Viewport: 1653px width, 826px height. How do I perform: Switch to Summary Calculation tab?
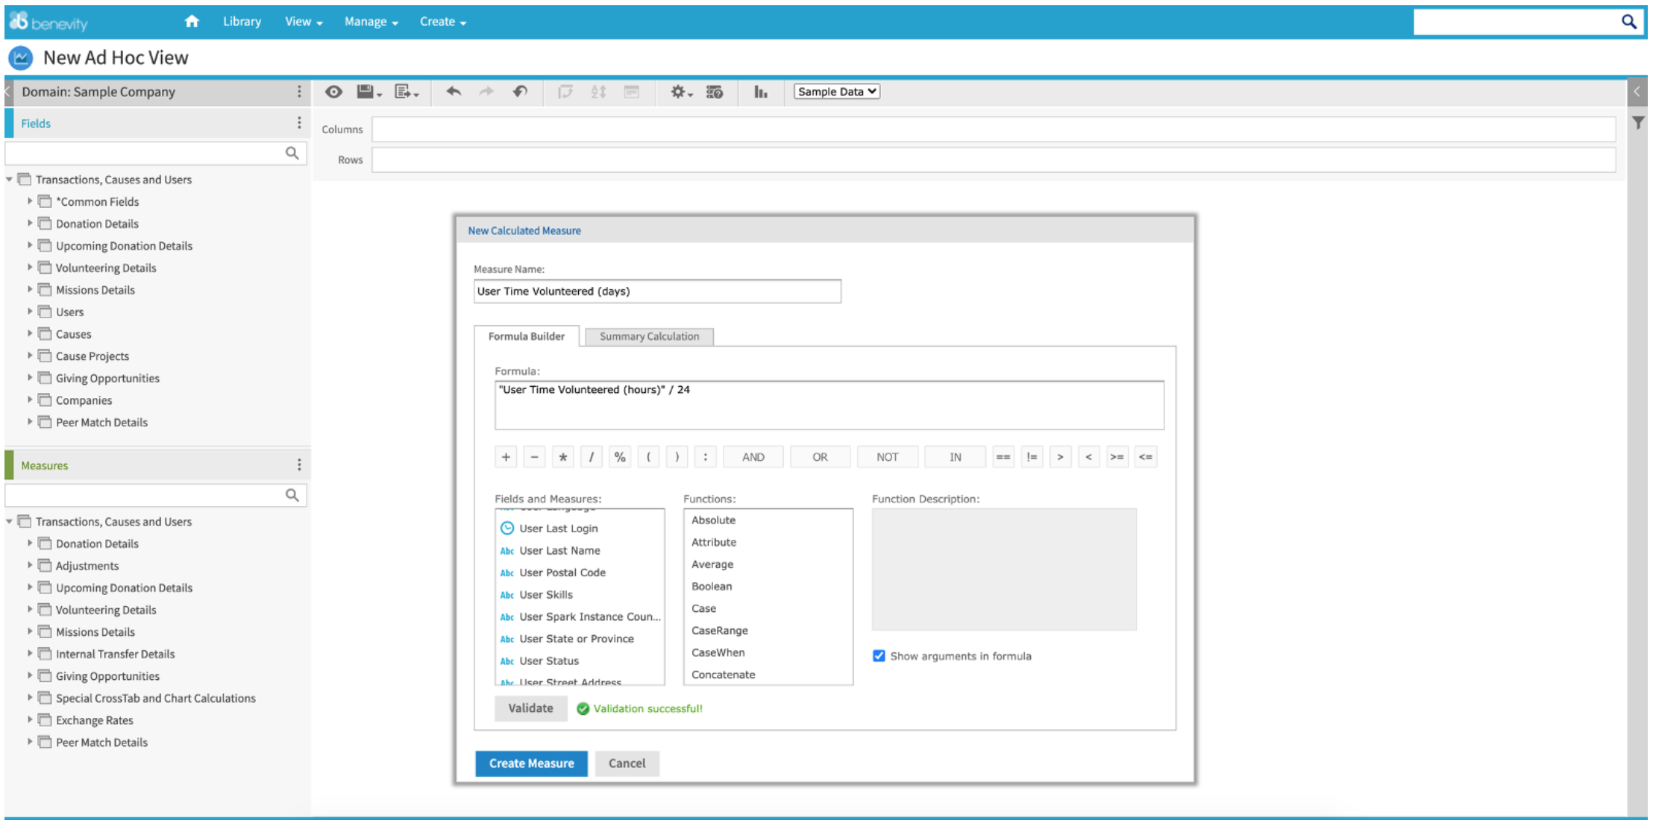tap(649, 336)
